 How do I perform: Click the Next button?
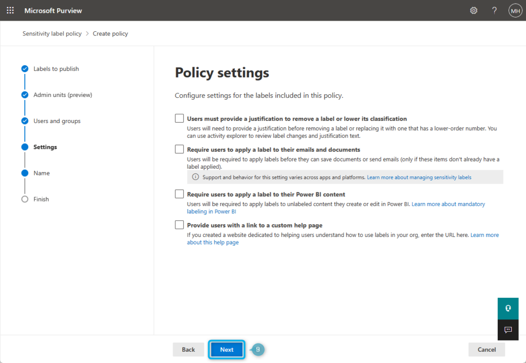226,349
